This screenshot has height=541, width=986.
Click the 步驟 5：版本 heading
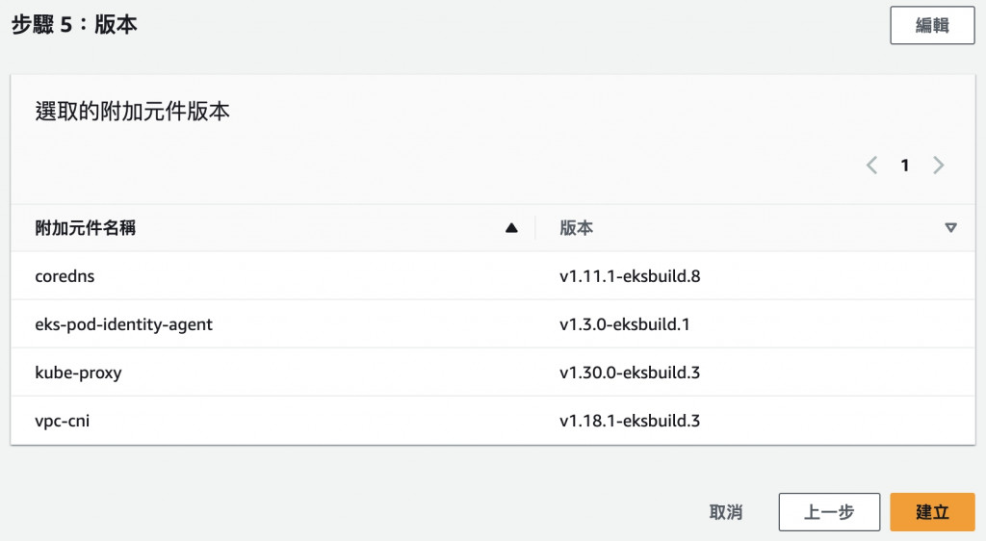point(74,25)
